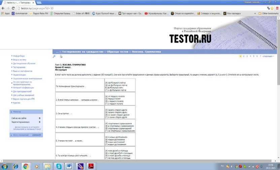
Task: Click the print icon above the test
Action: (61, 56)
